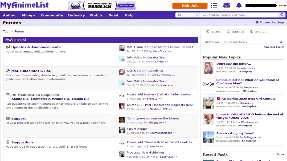Click the MyAnimeList logo
287x161 pixels.
coord(25,5)
